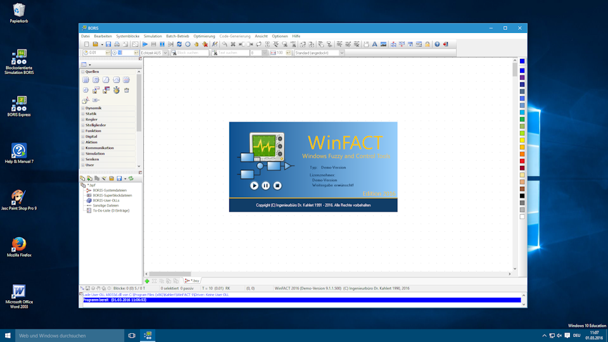Collapse the Quellen block category
608x342 pixels.
[83, 72]
